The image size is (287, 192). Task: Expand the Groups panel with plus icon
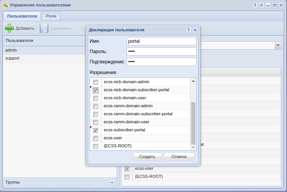click(x=112, y=182)
